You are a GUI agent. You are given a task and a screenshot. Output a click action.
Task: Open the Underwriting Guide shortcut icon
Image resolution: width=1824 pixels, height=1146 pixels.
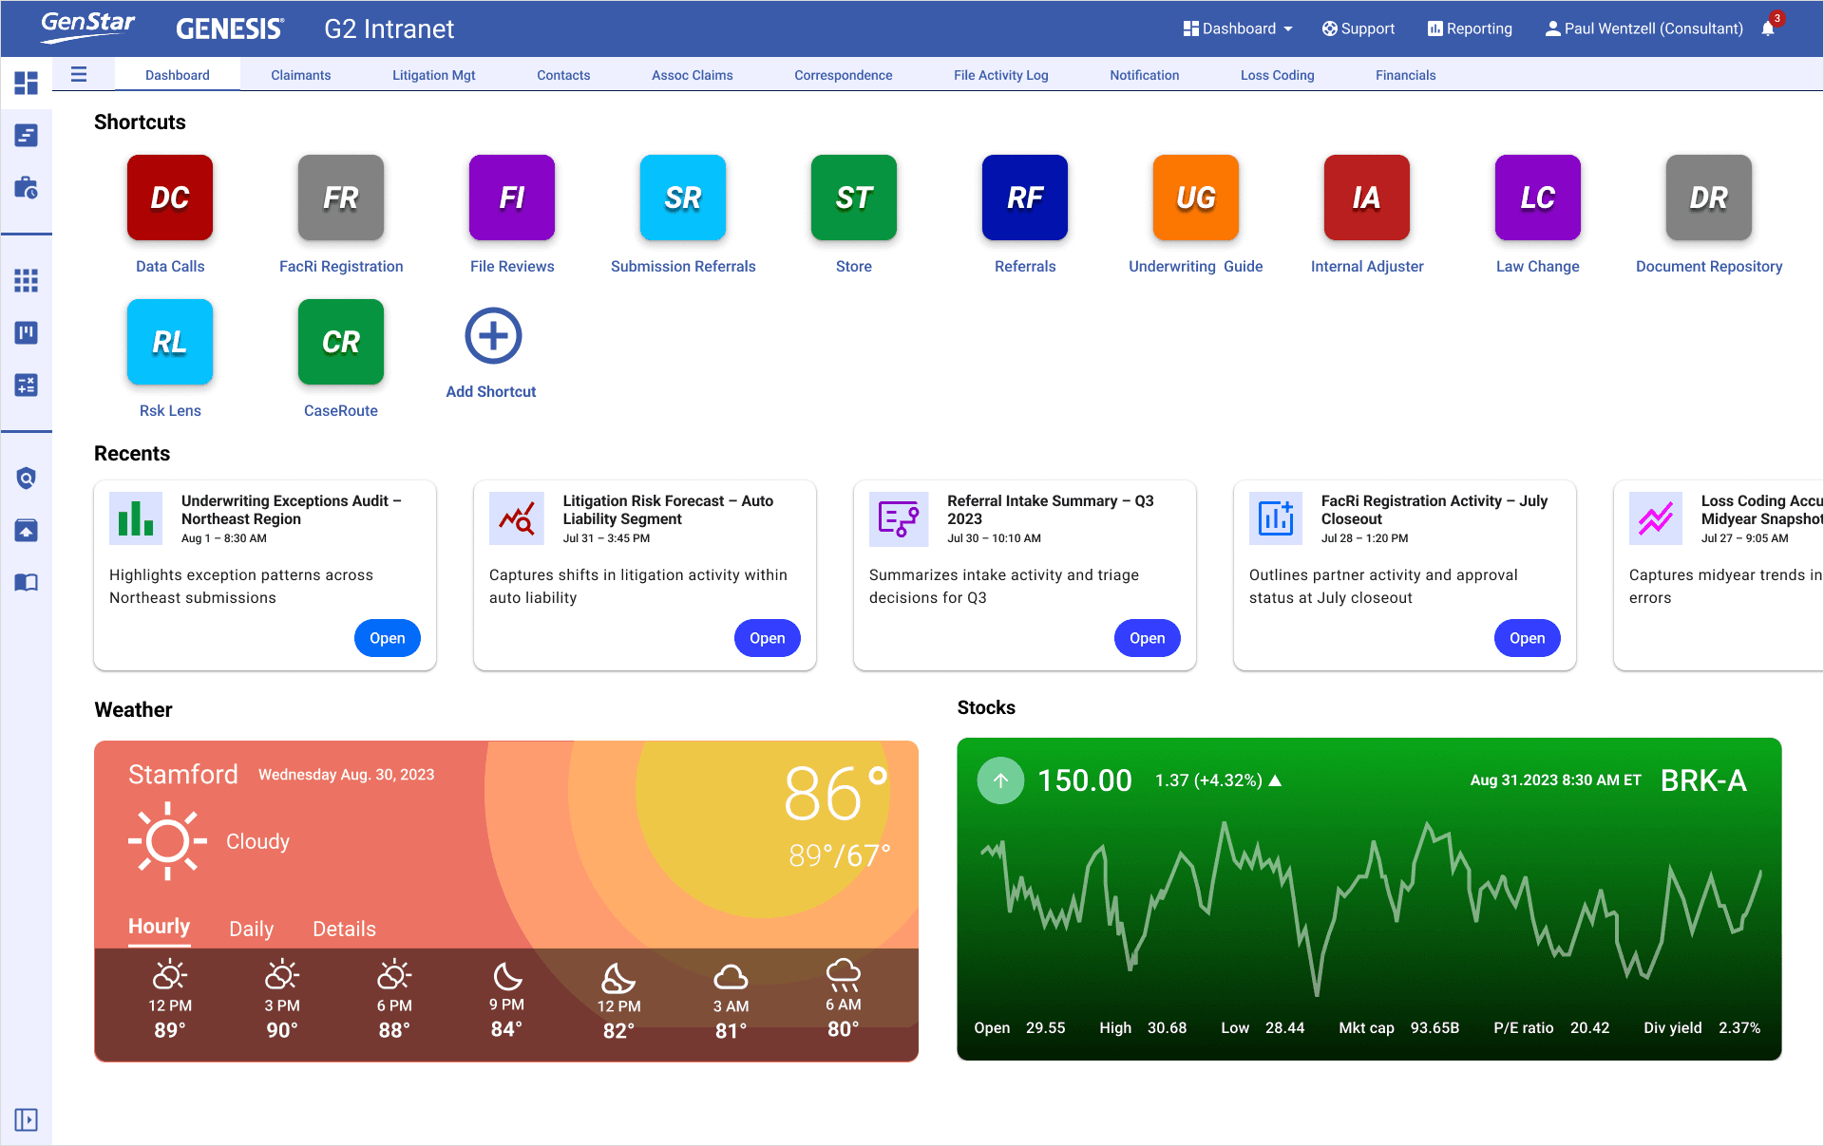pyautogui.click(x=1195, y=197)
